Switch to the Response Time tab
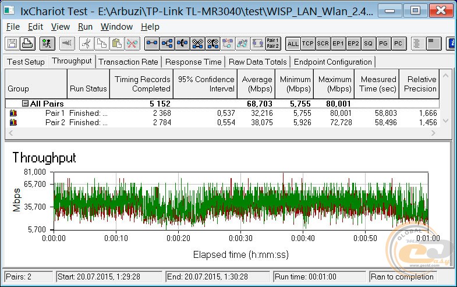 pos(193,62)
